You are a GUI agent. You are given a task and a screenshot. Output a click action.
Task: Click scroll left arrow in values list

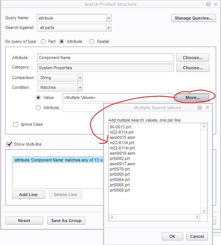pyautogui.click(x=112, y=218)
